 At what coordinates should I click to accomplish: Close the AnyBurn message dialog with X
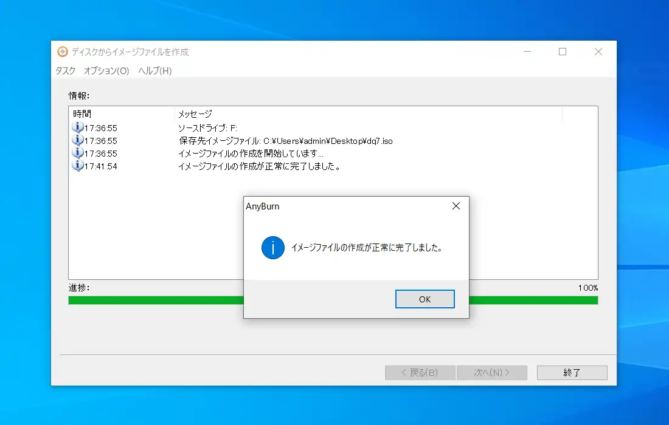[456, 206]
